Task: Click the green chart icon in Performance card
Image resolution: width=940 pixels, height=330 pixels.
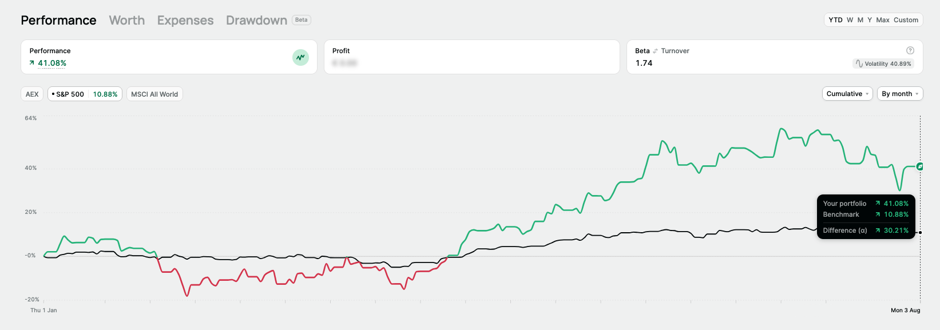Action: [300, 57]
